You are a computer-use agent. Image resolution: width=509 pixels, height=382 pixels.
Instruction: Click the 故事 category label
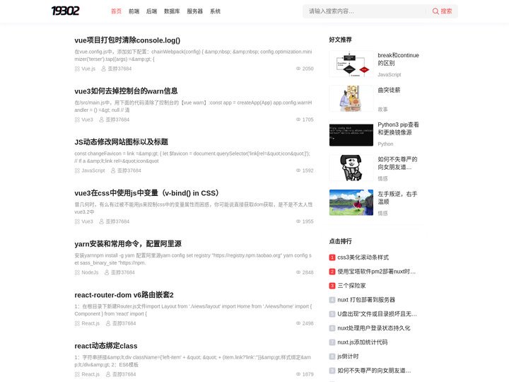pos(382,110)
